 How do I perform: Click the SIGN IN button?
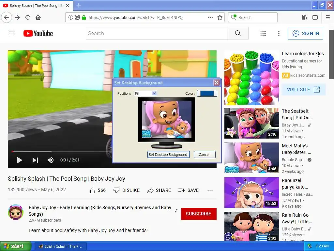[305, 33]
